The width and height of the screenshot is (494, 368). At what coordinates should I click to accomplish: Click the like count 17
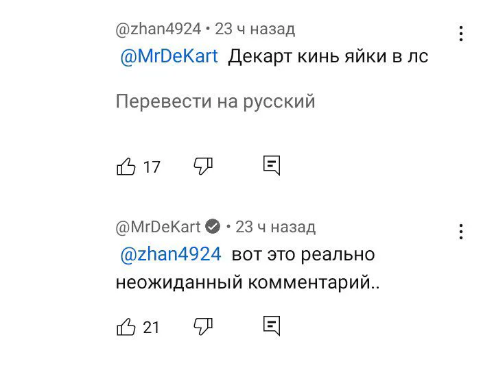coord(152,167)
